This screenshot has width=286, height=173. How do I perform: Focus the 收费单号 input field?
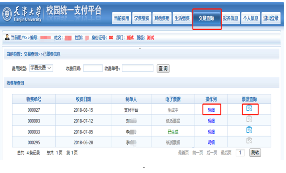point(138,68)
